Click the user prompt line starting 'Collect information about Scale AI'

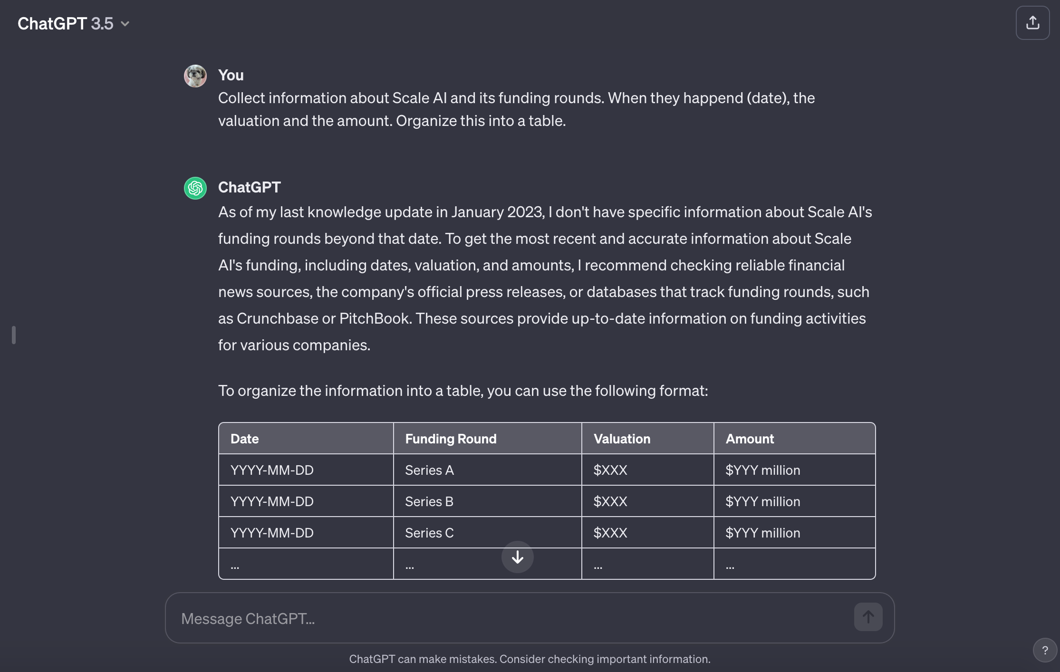517,98
